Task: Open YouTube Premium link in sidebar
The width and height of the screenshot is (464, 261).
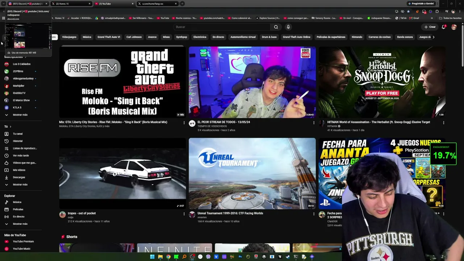Action: coord(24,241)
